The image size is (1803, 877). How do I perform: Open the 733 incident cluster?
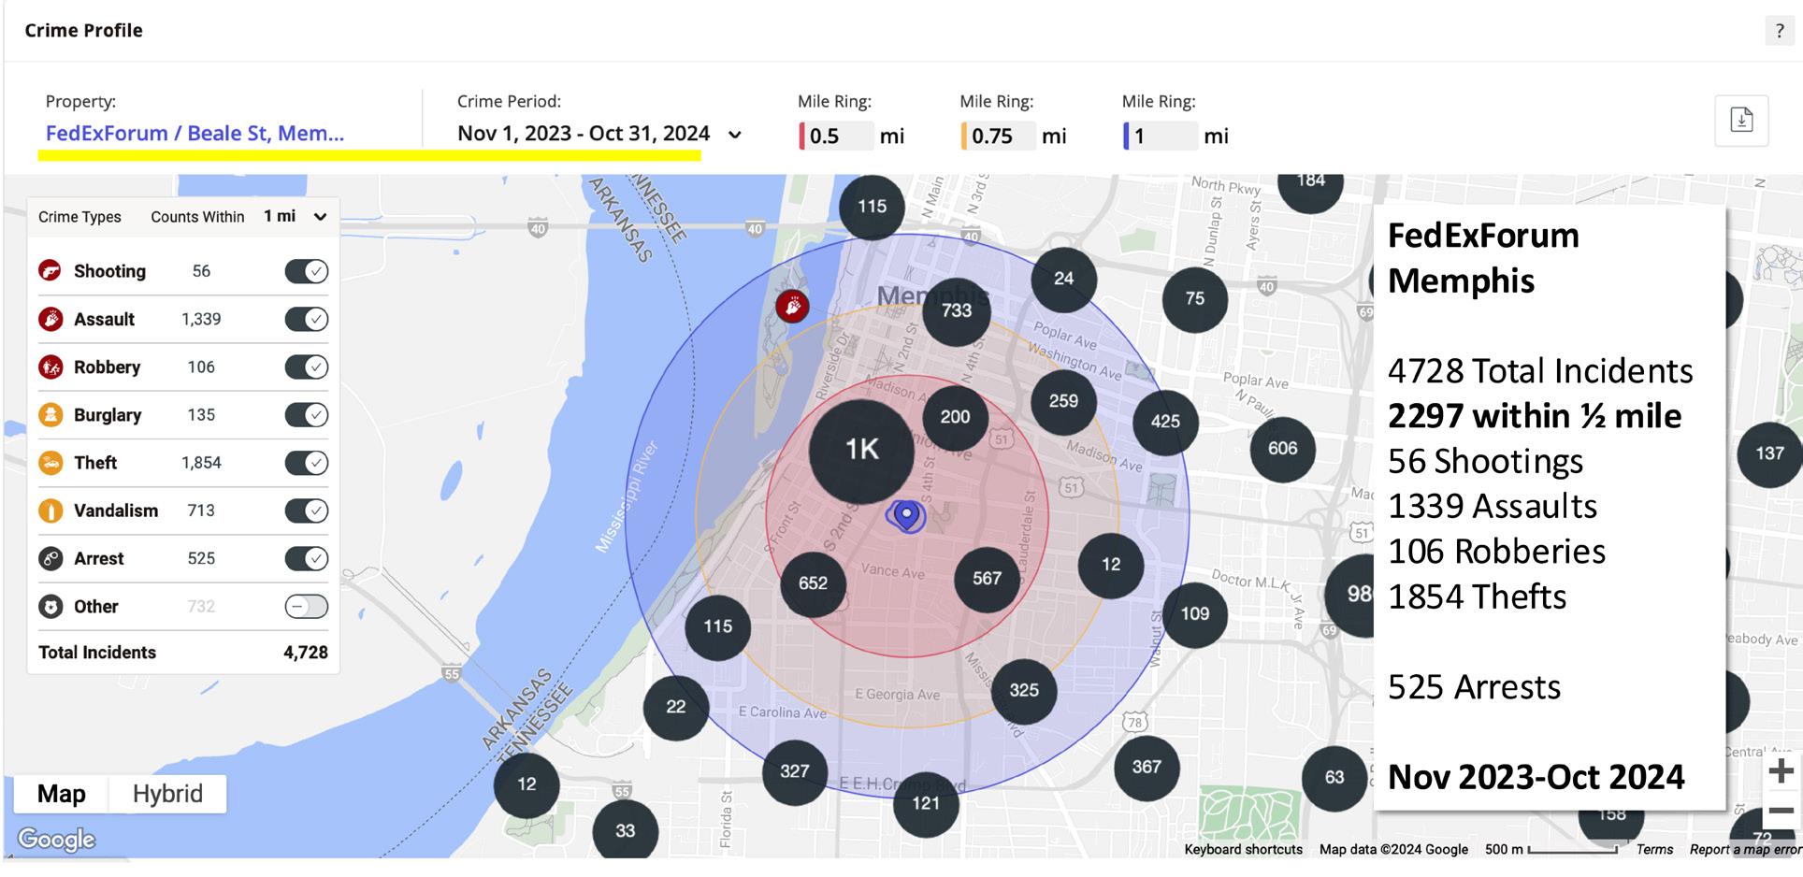956,310
